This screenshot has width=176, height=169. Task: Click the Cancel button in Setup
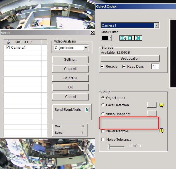pyautogui.click(x=70, y=97)
